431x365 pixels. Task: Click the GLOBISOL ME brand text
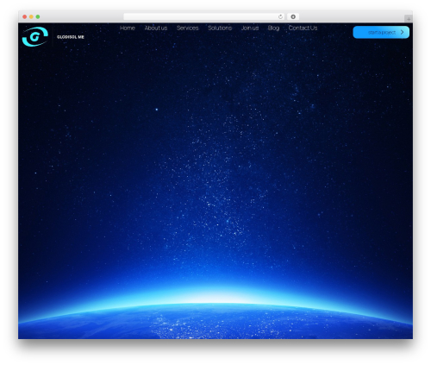tap(71, 37)
